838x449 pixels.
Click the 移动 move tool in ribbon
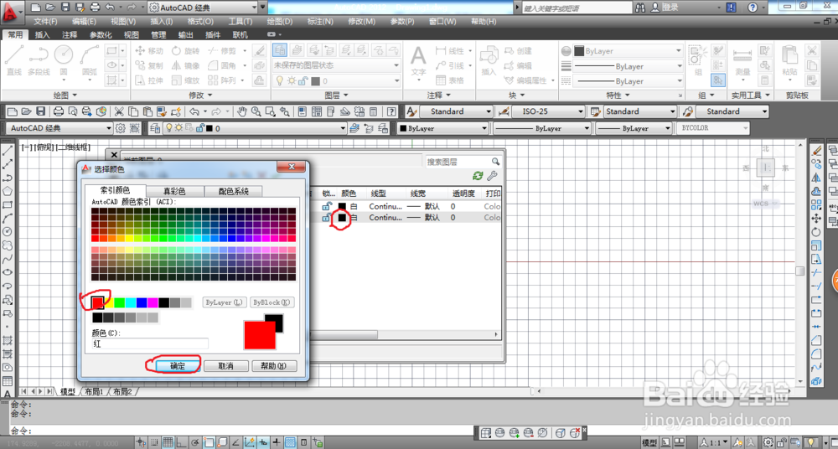click(x=148, y=51)
